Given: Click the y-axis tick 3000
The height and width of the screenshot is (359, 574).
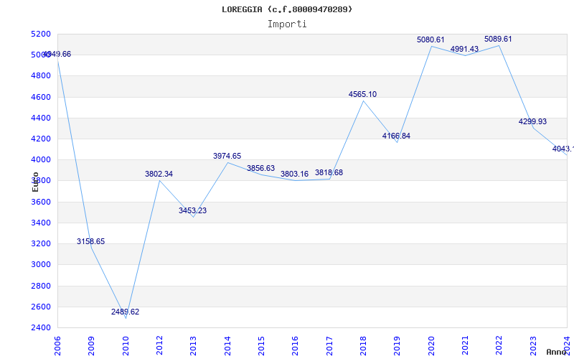Looking at the screenshot, I should [41, 264].
